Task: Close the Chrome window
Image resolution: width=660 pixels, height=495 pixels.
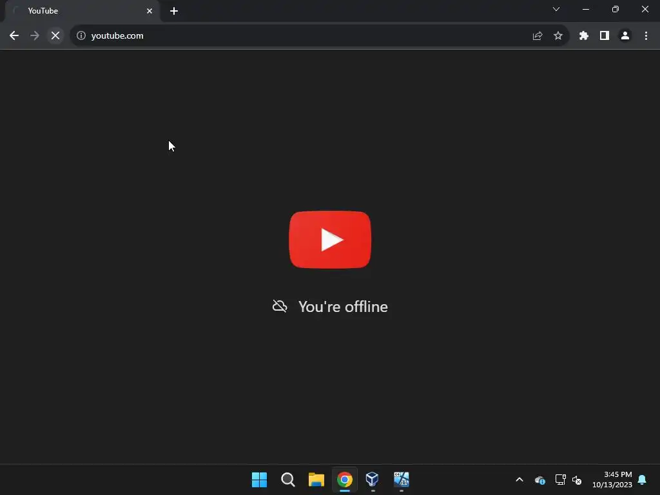Action: click(x=645, y=9)
